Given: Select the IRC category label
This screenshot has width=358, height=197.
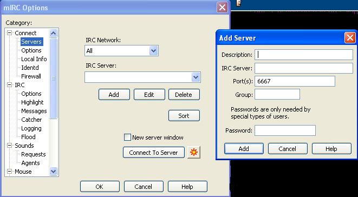Looking at the screenshot, I should pos(19,85).
